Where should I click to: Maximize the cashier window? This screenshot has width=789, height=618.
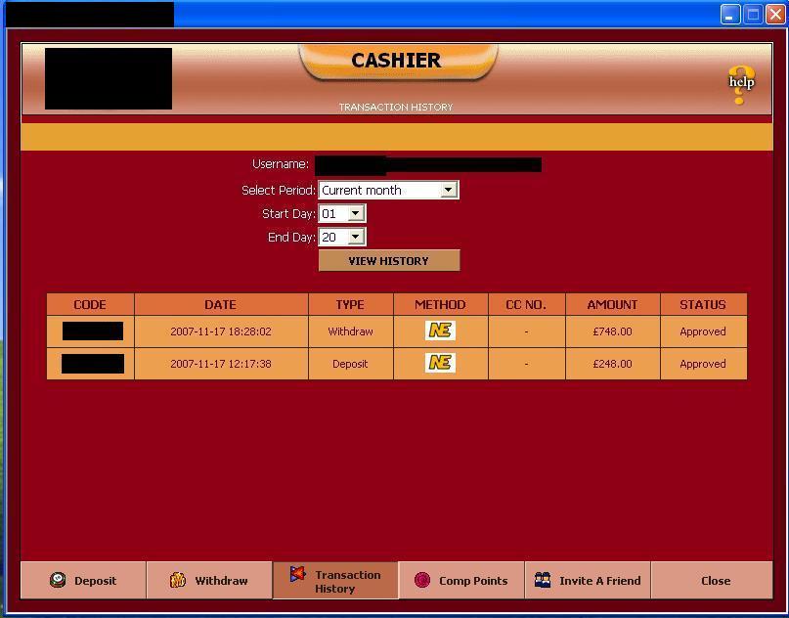[753, 14]
